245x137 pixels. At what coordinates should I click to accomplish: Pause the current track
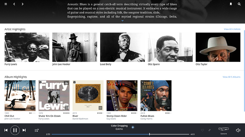click(x=15, y=130)
